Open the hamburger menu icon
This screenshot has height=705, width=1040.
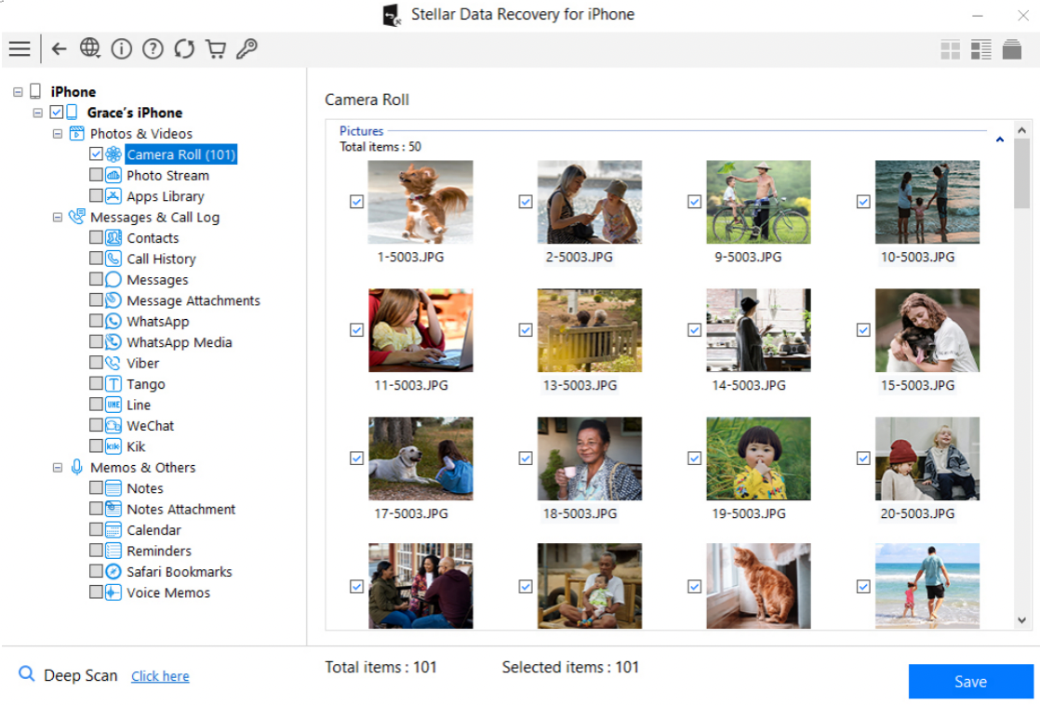(20, 49)
